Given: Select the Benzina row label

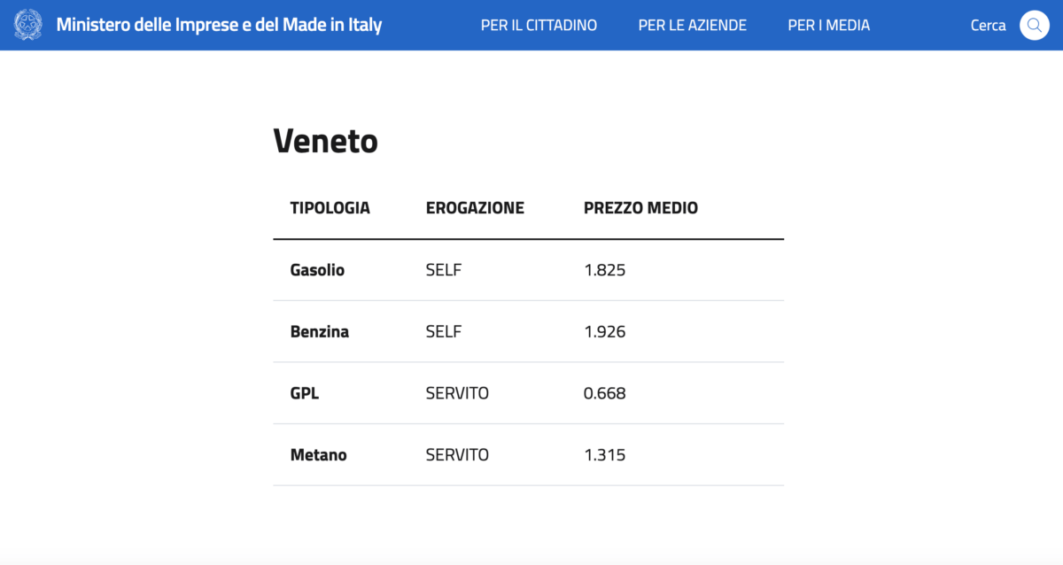Looking at the screenshot, I should click(319, 332).
